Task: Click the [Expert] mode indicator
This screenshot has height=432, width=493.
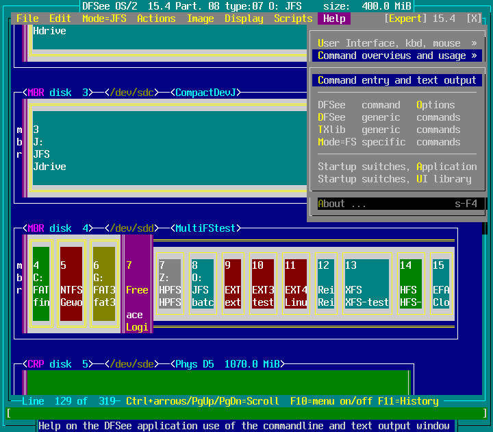Action: tap(405, 19)
